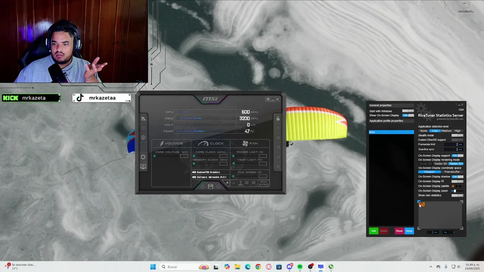Toggle Show own statistics switch
Viewport: 484px width, 272px height.
point(458,195)
